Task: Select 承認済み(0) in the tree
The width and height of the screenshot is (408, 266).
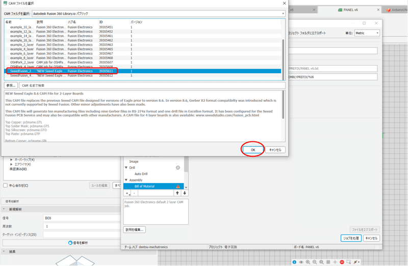Action: point(18,169)
